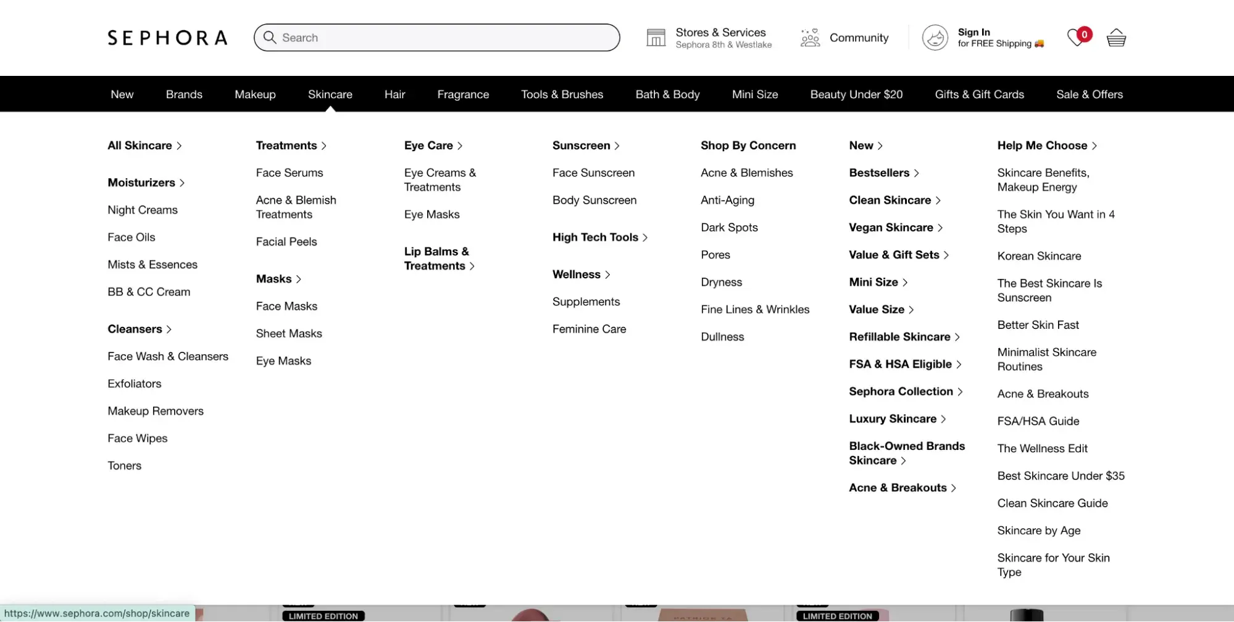Expand Masks category heading
1234x622 pixels.
coord(278,279)
